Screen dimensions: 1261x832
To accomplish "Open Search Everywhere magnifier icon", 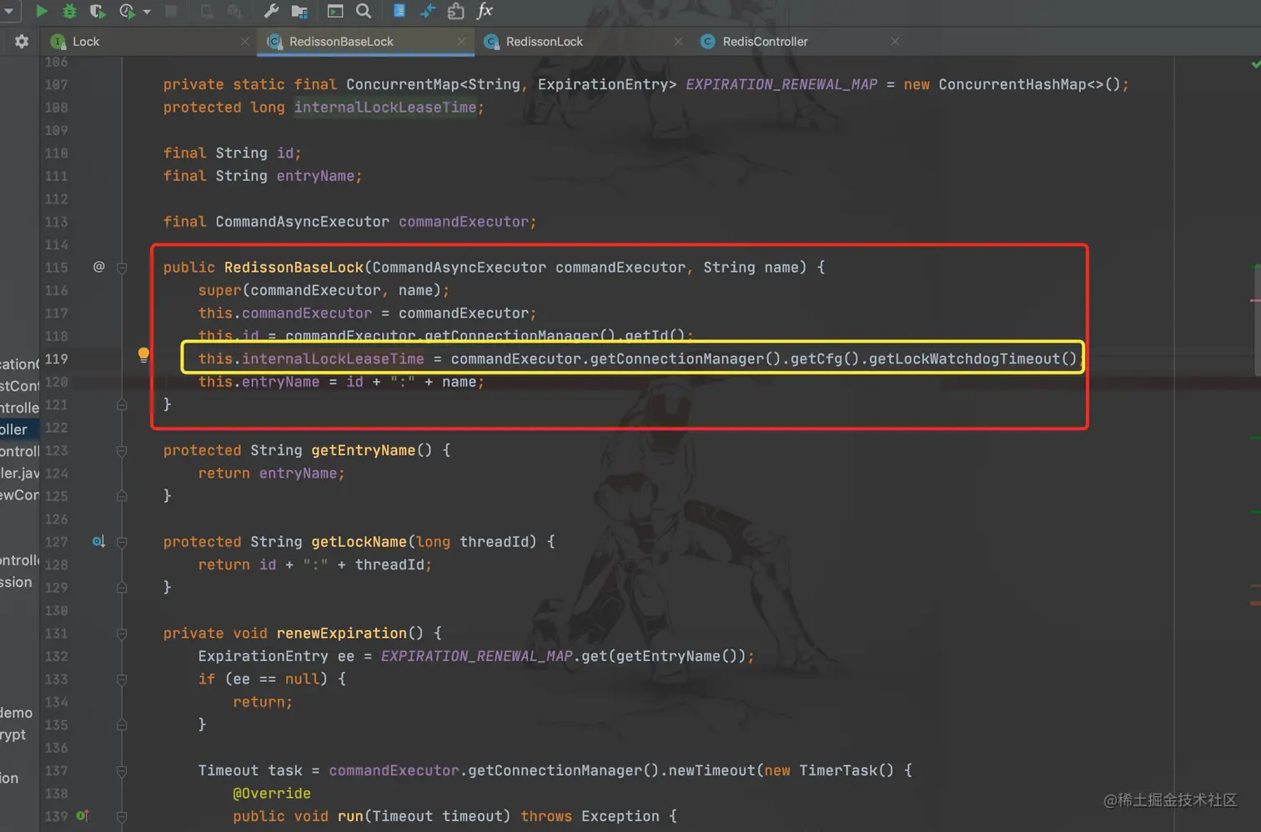I will point(364,11).
